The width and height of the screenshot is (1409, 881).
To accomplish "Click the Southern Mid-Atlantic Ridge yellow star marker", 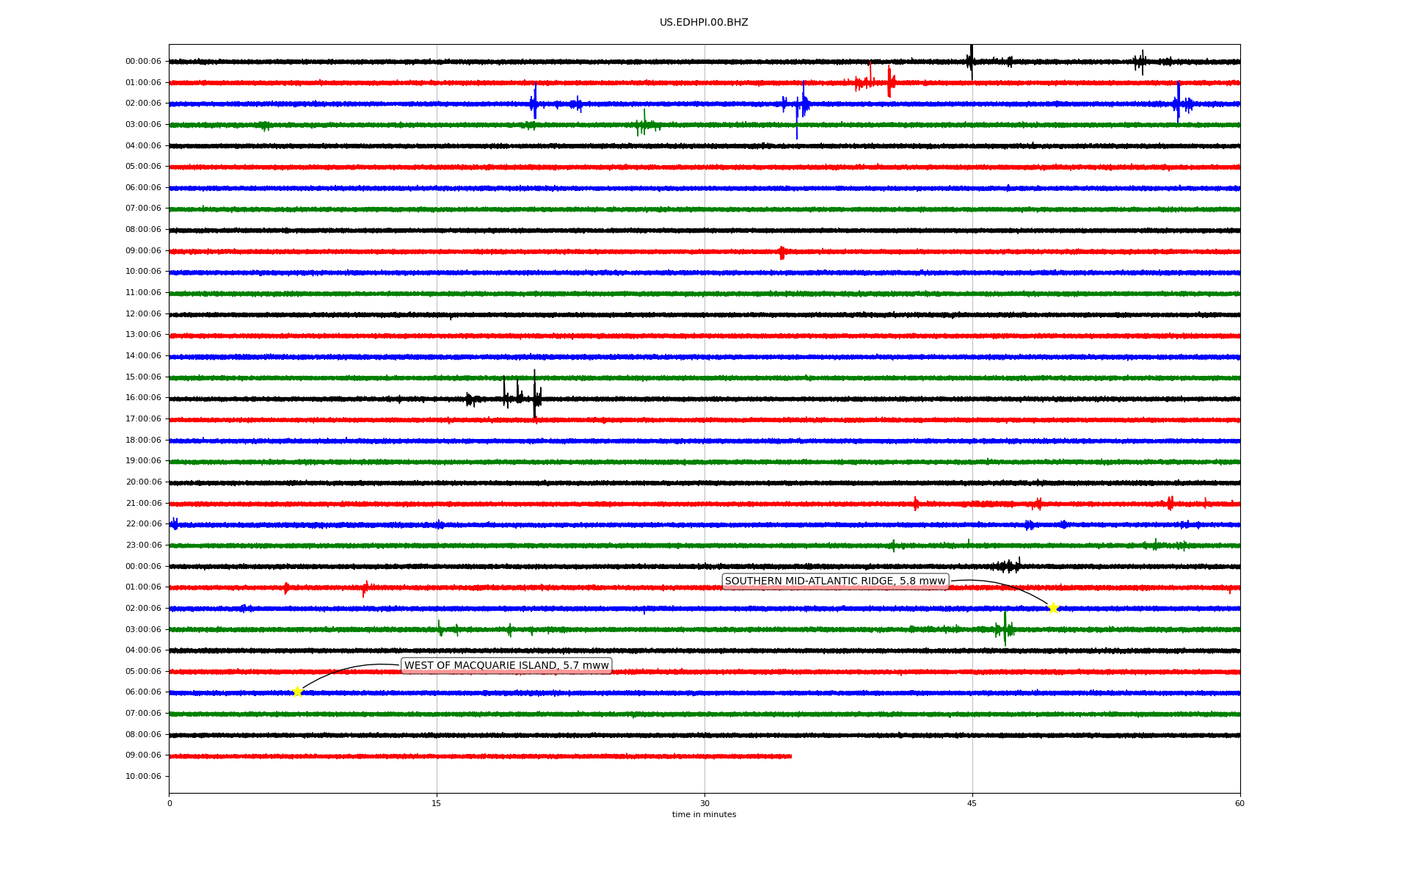I will [1053, 608].
